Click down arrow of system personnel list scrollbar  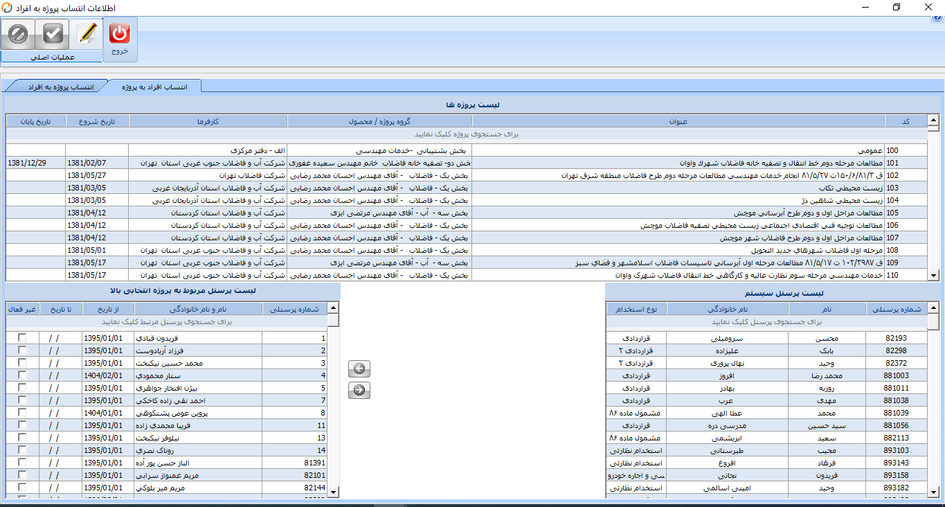[x=933, y=492]
